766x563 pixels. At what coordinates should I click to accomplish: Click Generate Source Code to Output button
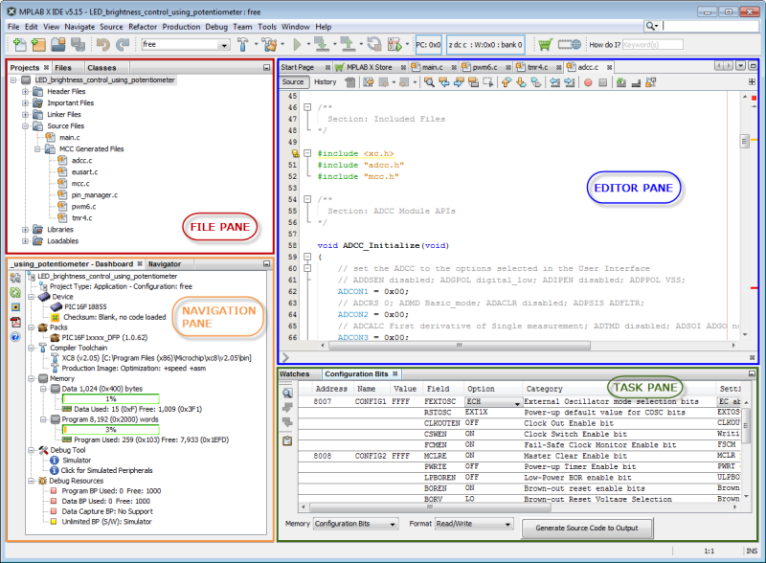[589, 528]
